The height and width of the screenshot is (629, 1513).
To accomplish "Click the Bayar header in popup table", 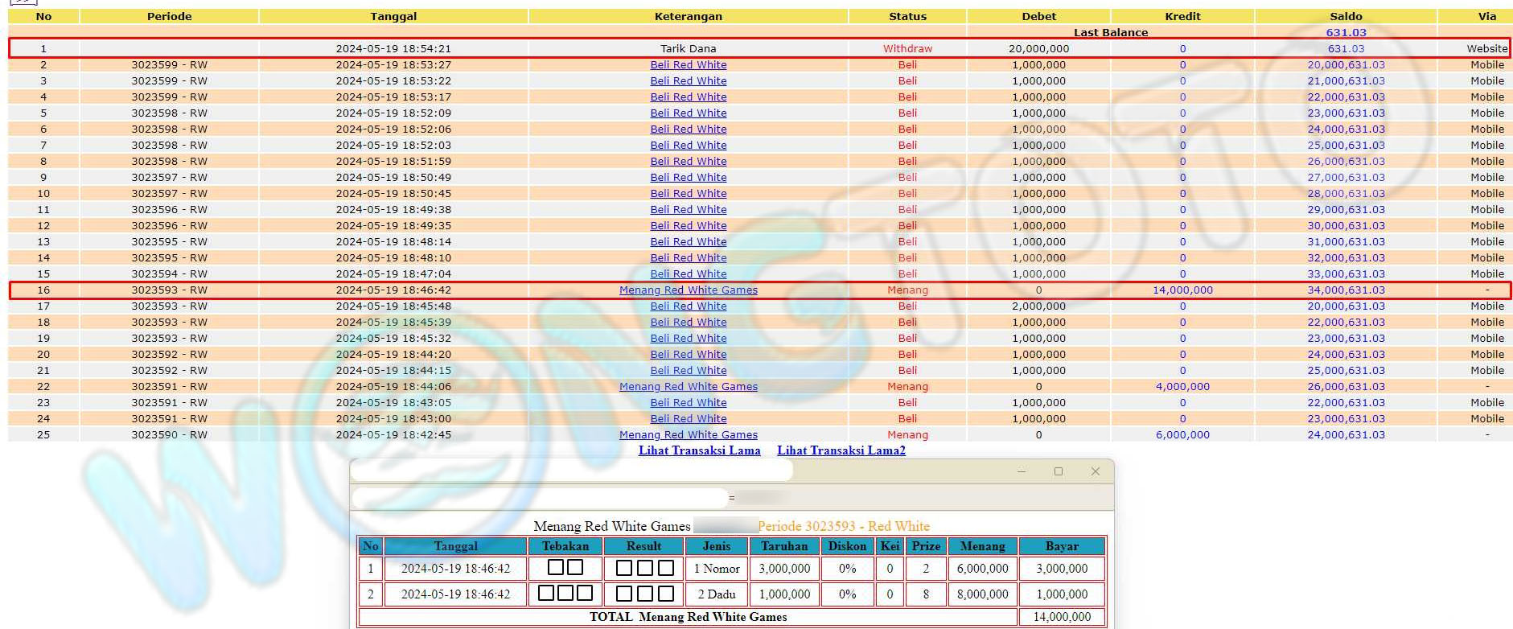I will tap(1062, 546).
